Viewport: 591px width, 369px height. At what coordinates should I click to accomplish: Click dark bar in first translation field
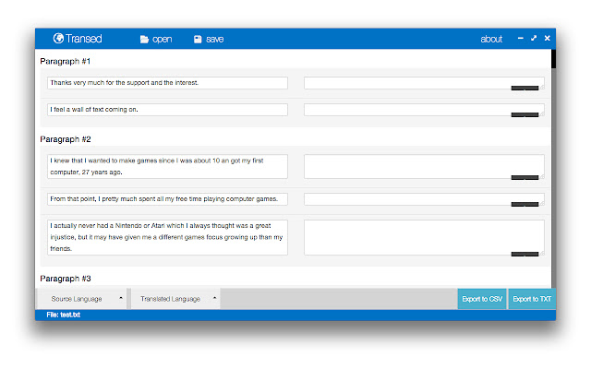pyautogui.click(x=525, y=89)
